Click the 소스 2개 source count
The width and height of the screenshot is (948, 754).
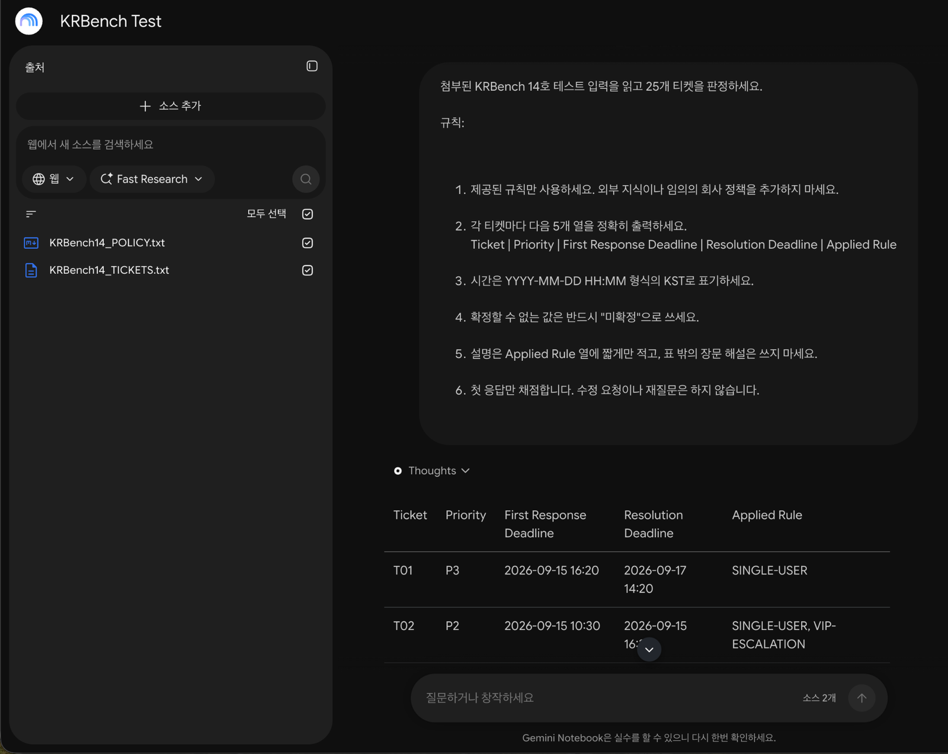[x=819, y=698]
